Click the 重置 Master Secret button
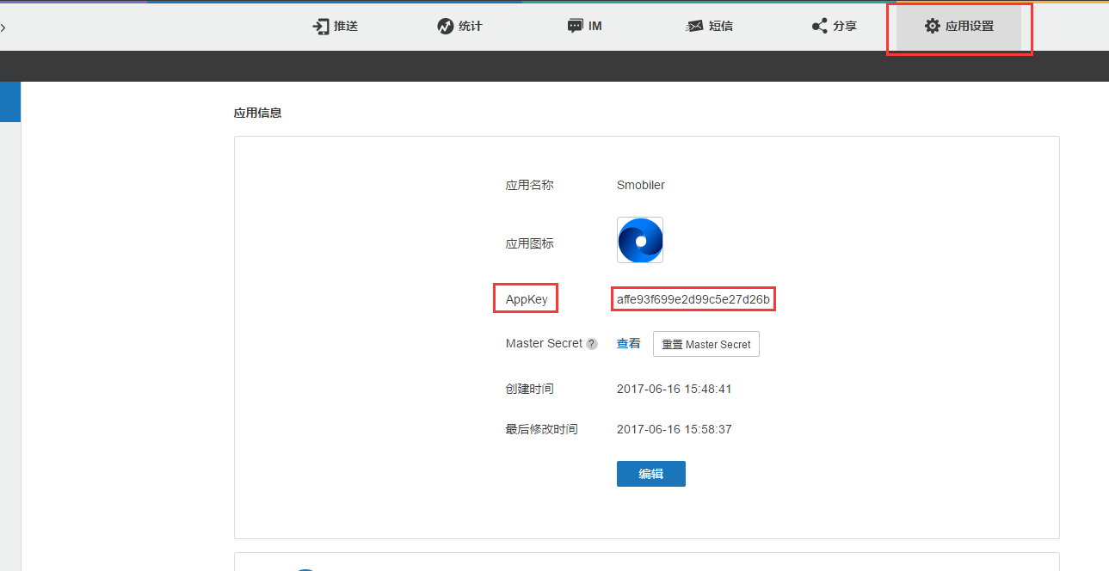 (706, 344)
